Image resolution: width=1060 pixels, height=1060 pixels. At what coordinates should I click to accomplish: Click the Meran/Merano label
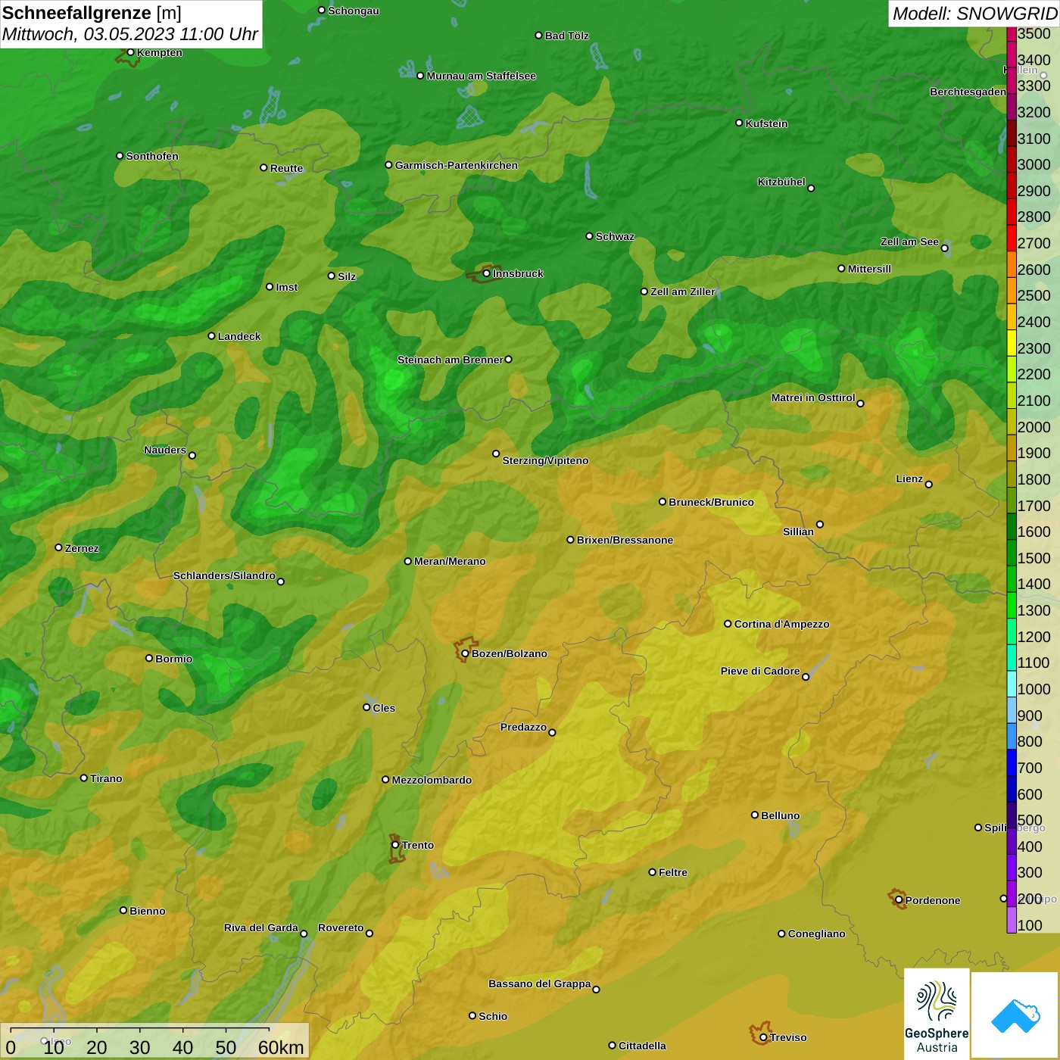(x=450, y=561)
